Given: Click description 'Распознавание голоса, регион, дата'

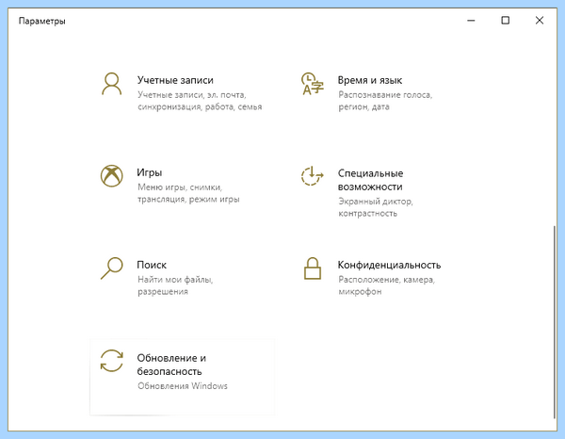Looking at the screenshot, I should pyautogui.click(x=385, y=101).
